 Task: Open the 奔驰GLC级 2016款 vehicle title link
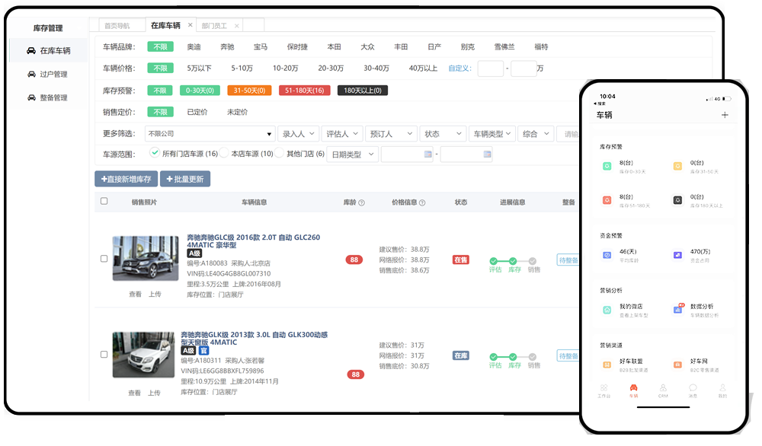coord(253,241)
